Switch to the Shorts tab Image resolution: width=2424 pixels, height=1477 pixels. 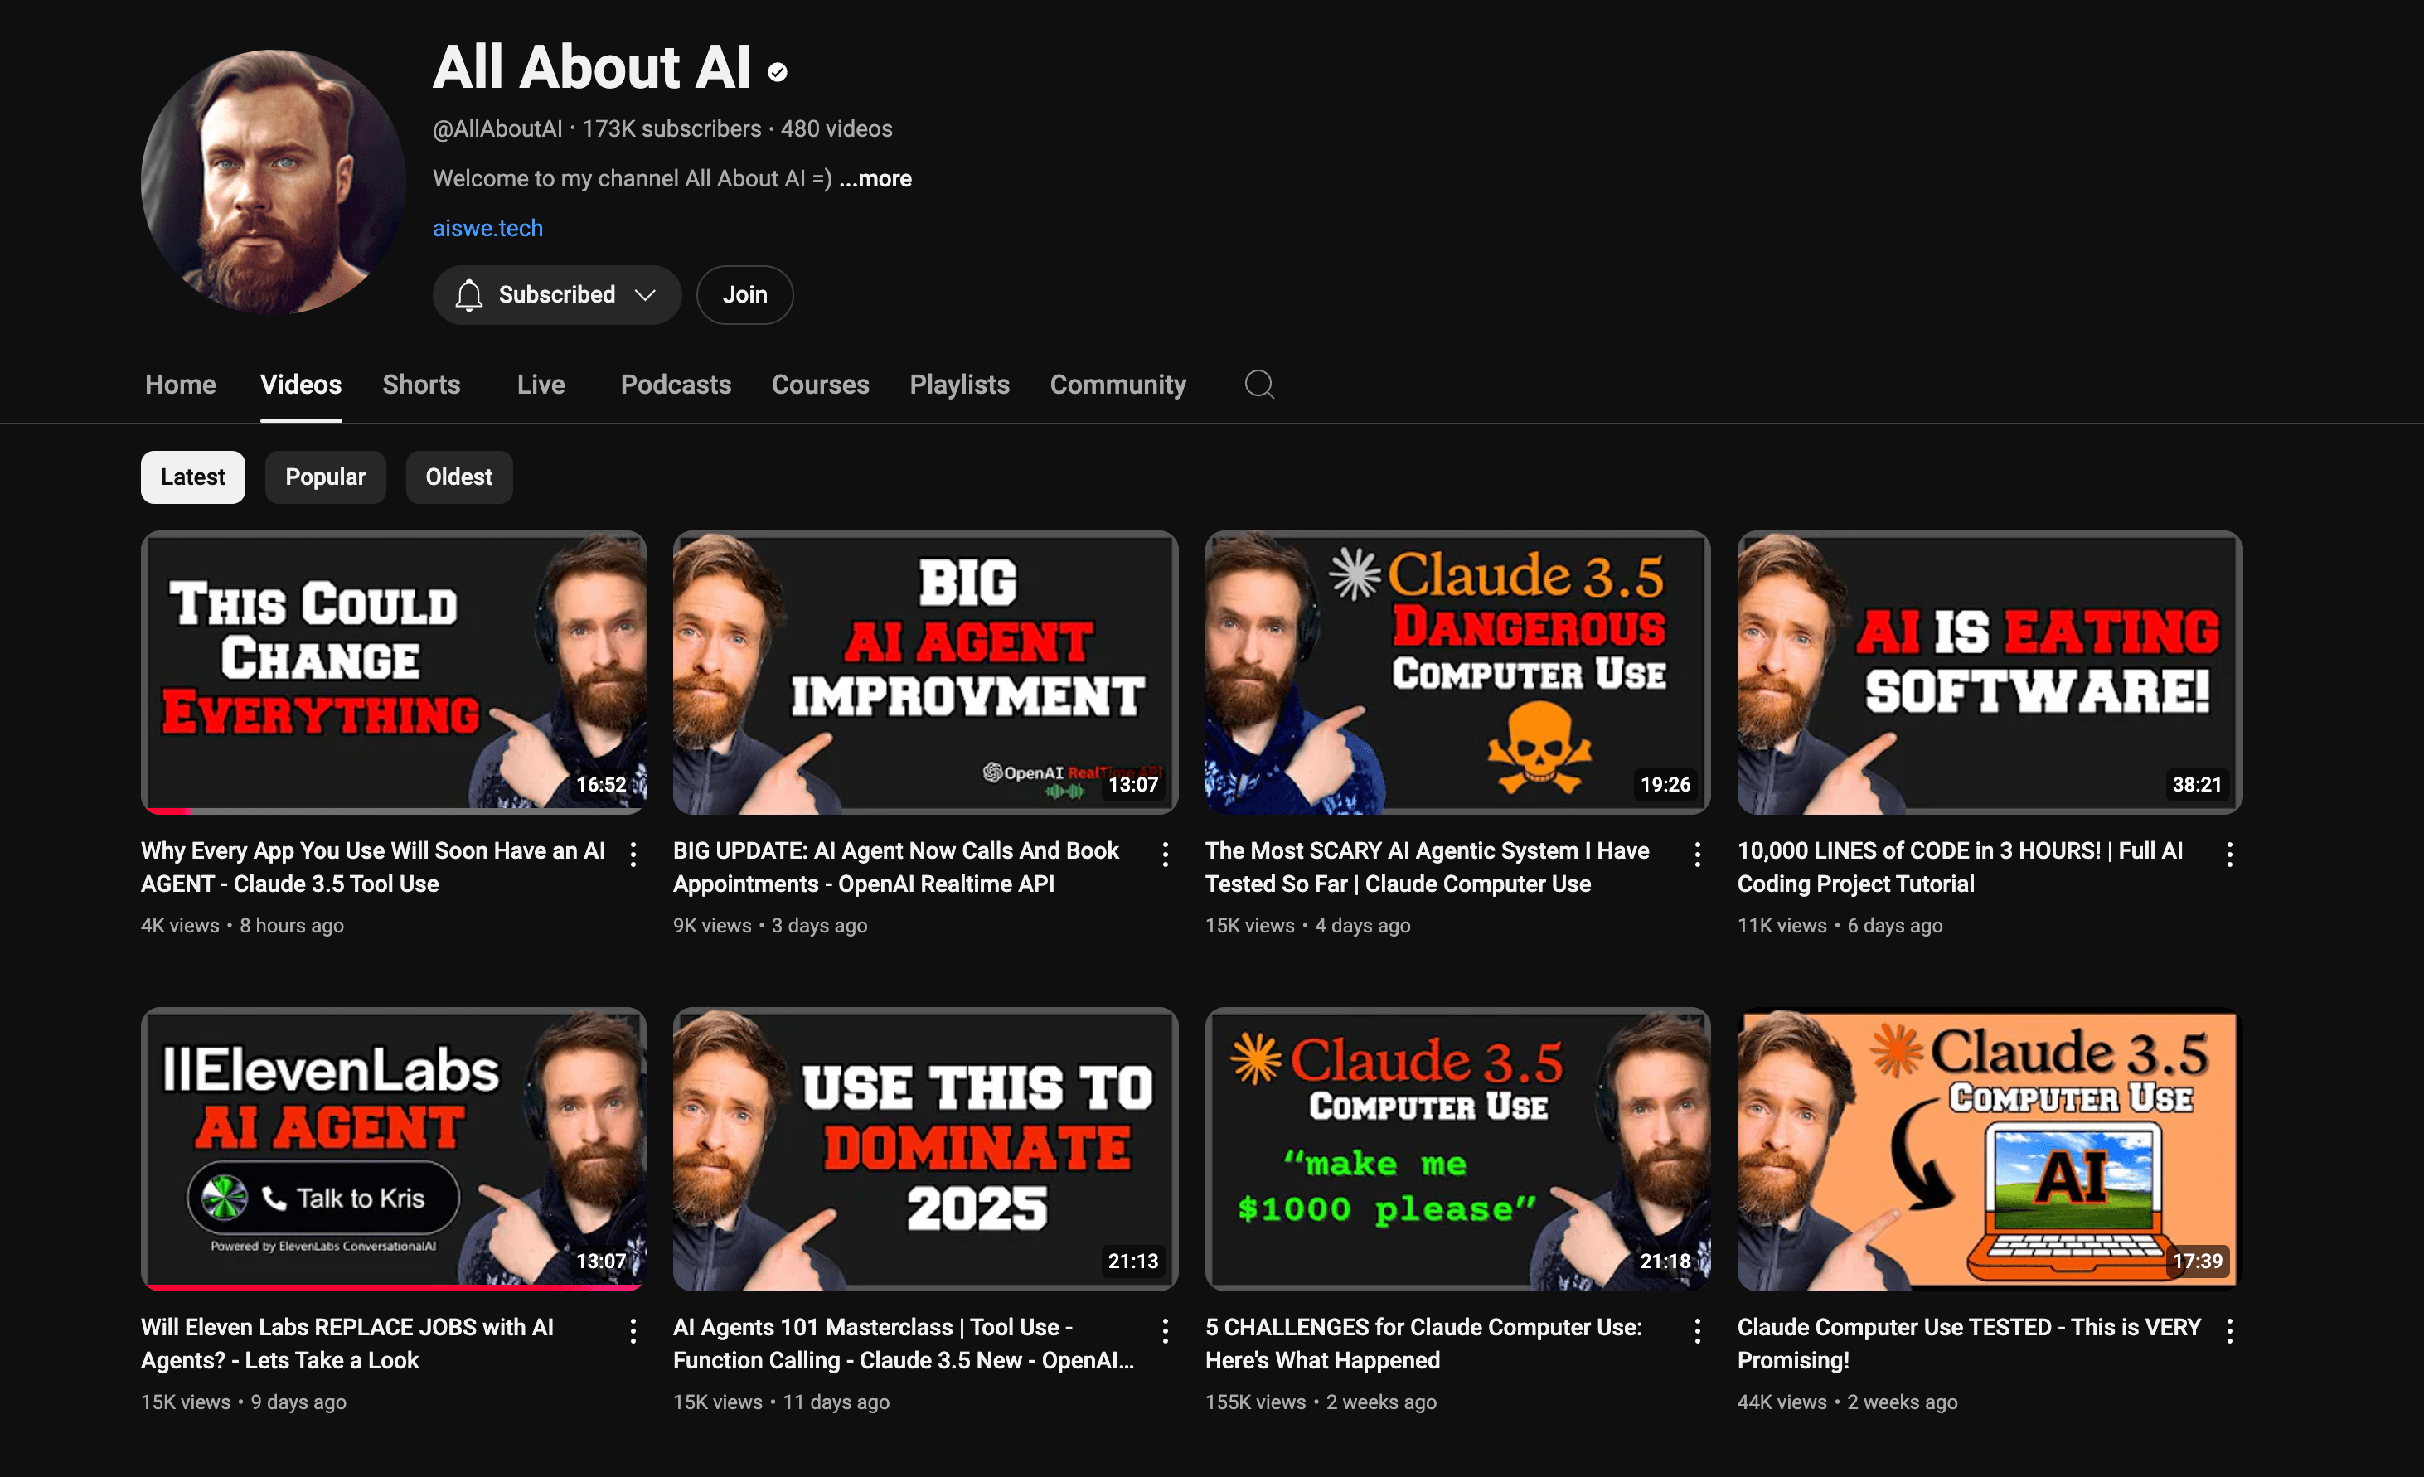point(421,385)
